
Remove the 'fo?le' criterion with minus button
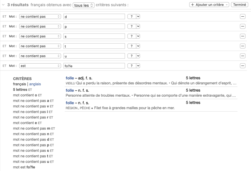pos(242,66)
